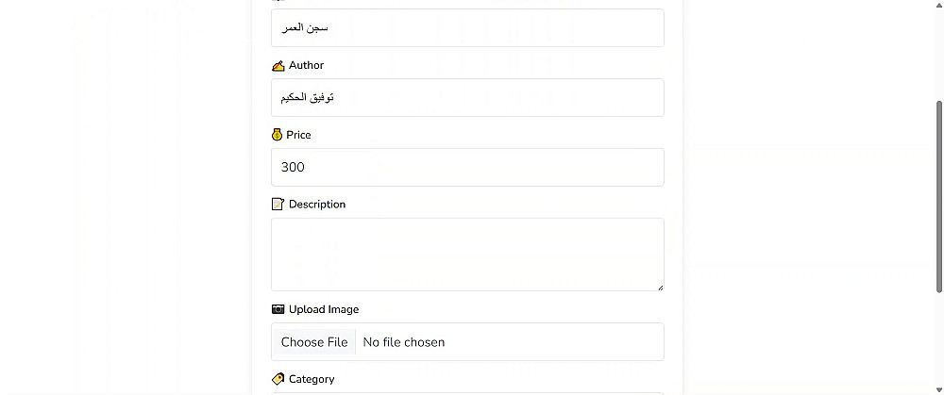This screenshot has width=944, height=395.
Task: Click the scrollbar down arrow at bottom
Action: tap(939, 390)
